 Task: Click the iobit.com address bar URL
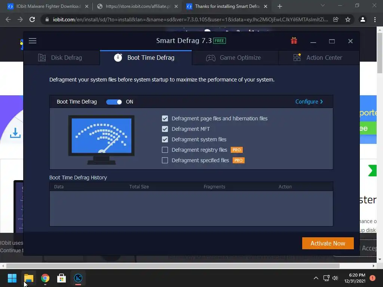[x=190, y=19]
